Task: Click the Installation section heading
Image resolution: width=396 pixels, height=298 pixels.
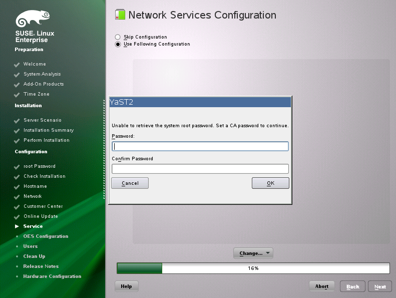Action: (x=28, y=106)
